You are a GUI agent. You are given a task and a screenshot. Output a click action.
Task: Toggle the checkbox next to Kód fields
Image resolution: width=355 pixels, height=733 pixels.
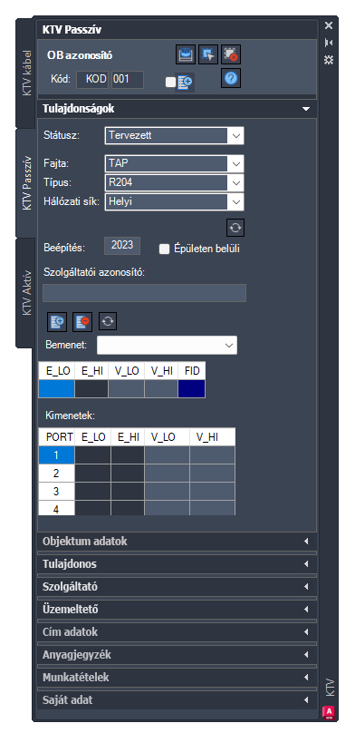pyautogui.click(x=170, y=83)
